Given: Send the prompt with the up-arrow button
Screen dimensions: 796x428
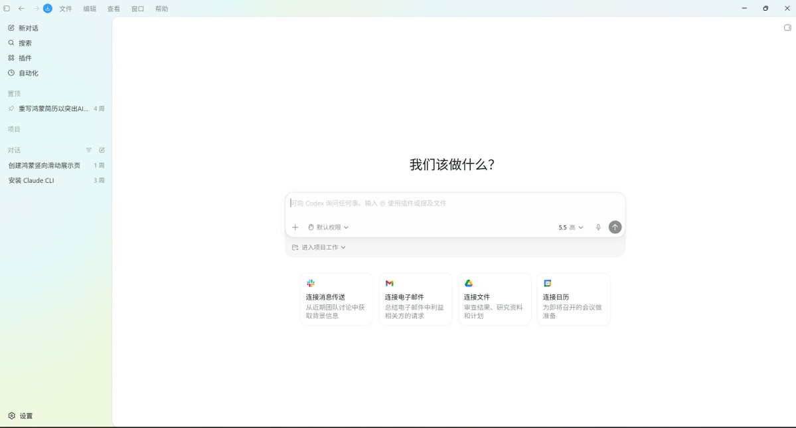Looking at the screenshot, I should click(615, 227).
